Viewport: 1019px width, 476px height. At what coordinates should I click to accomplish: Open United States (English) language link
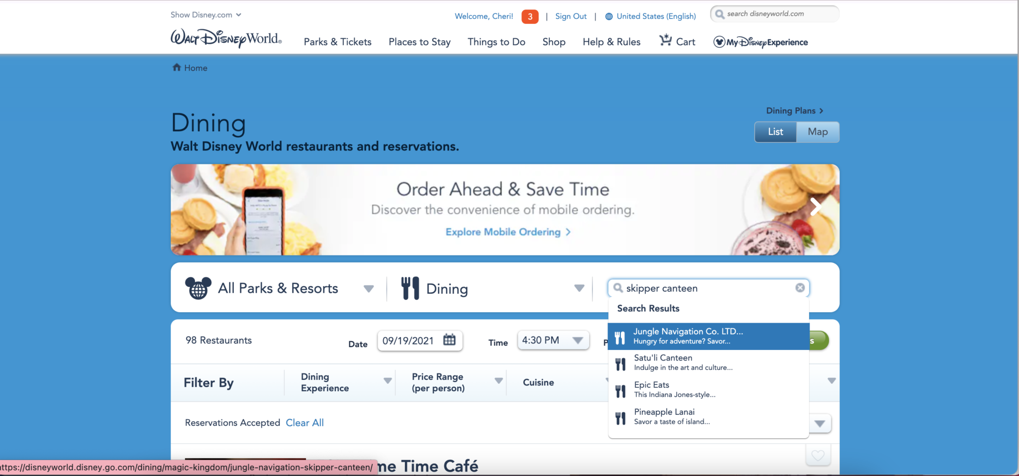[x=656, y=16]
